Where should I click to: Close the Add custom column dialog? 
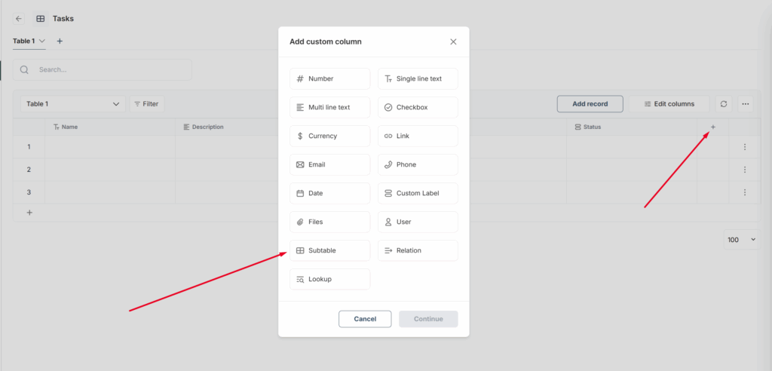coord(453,41)
